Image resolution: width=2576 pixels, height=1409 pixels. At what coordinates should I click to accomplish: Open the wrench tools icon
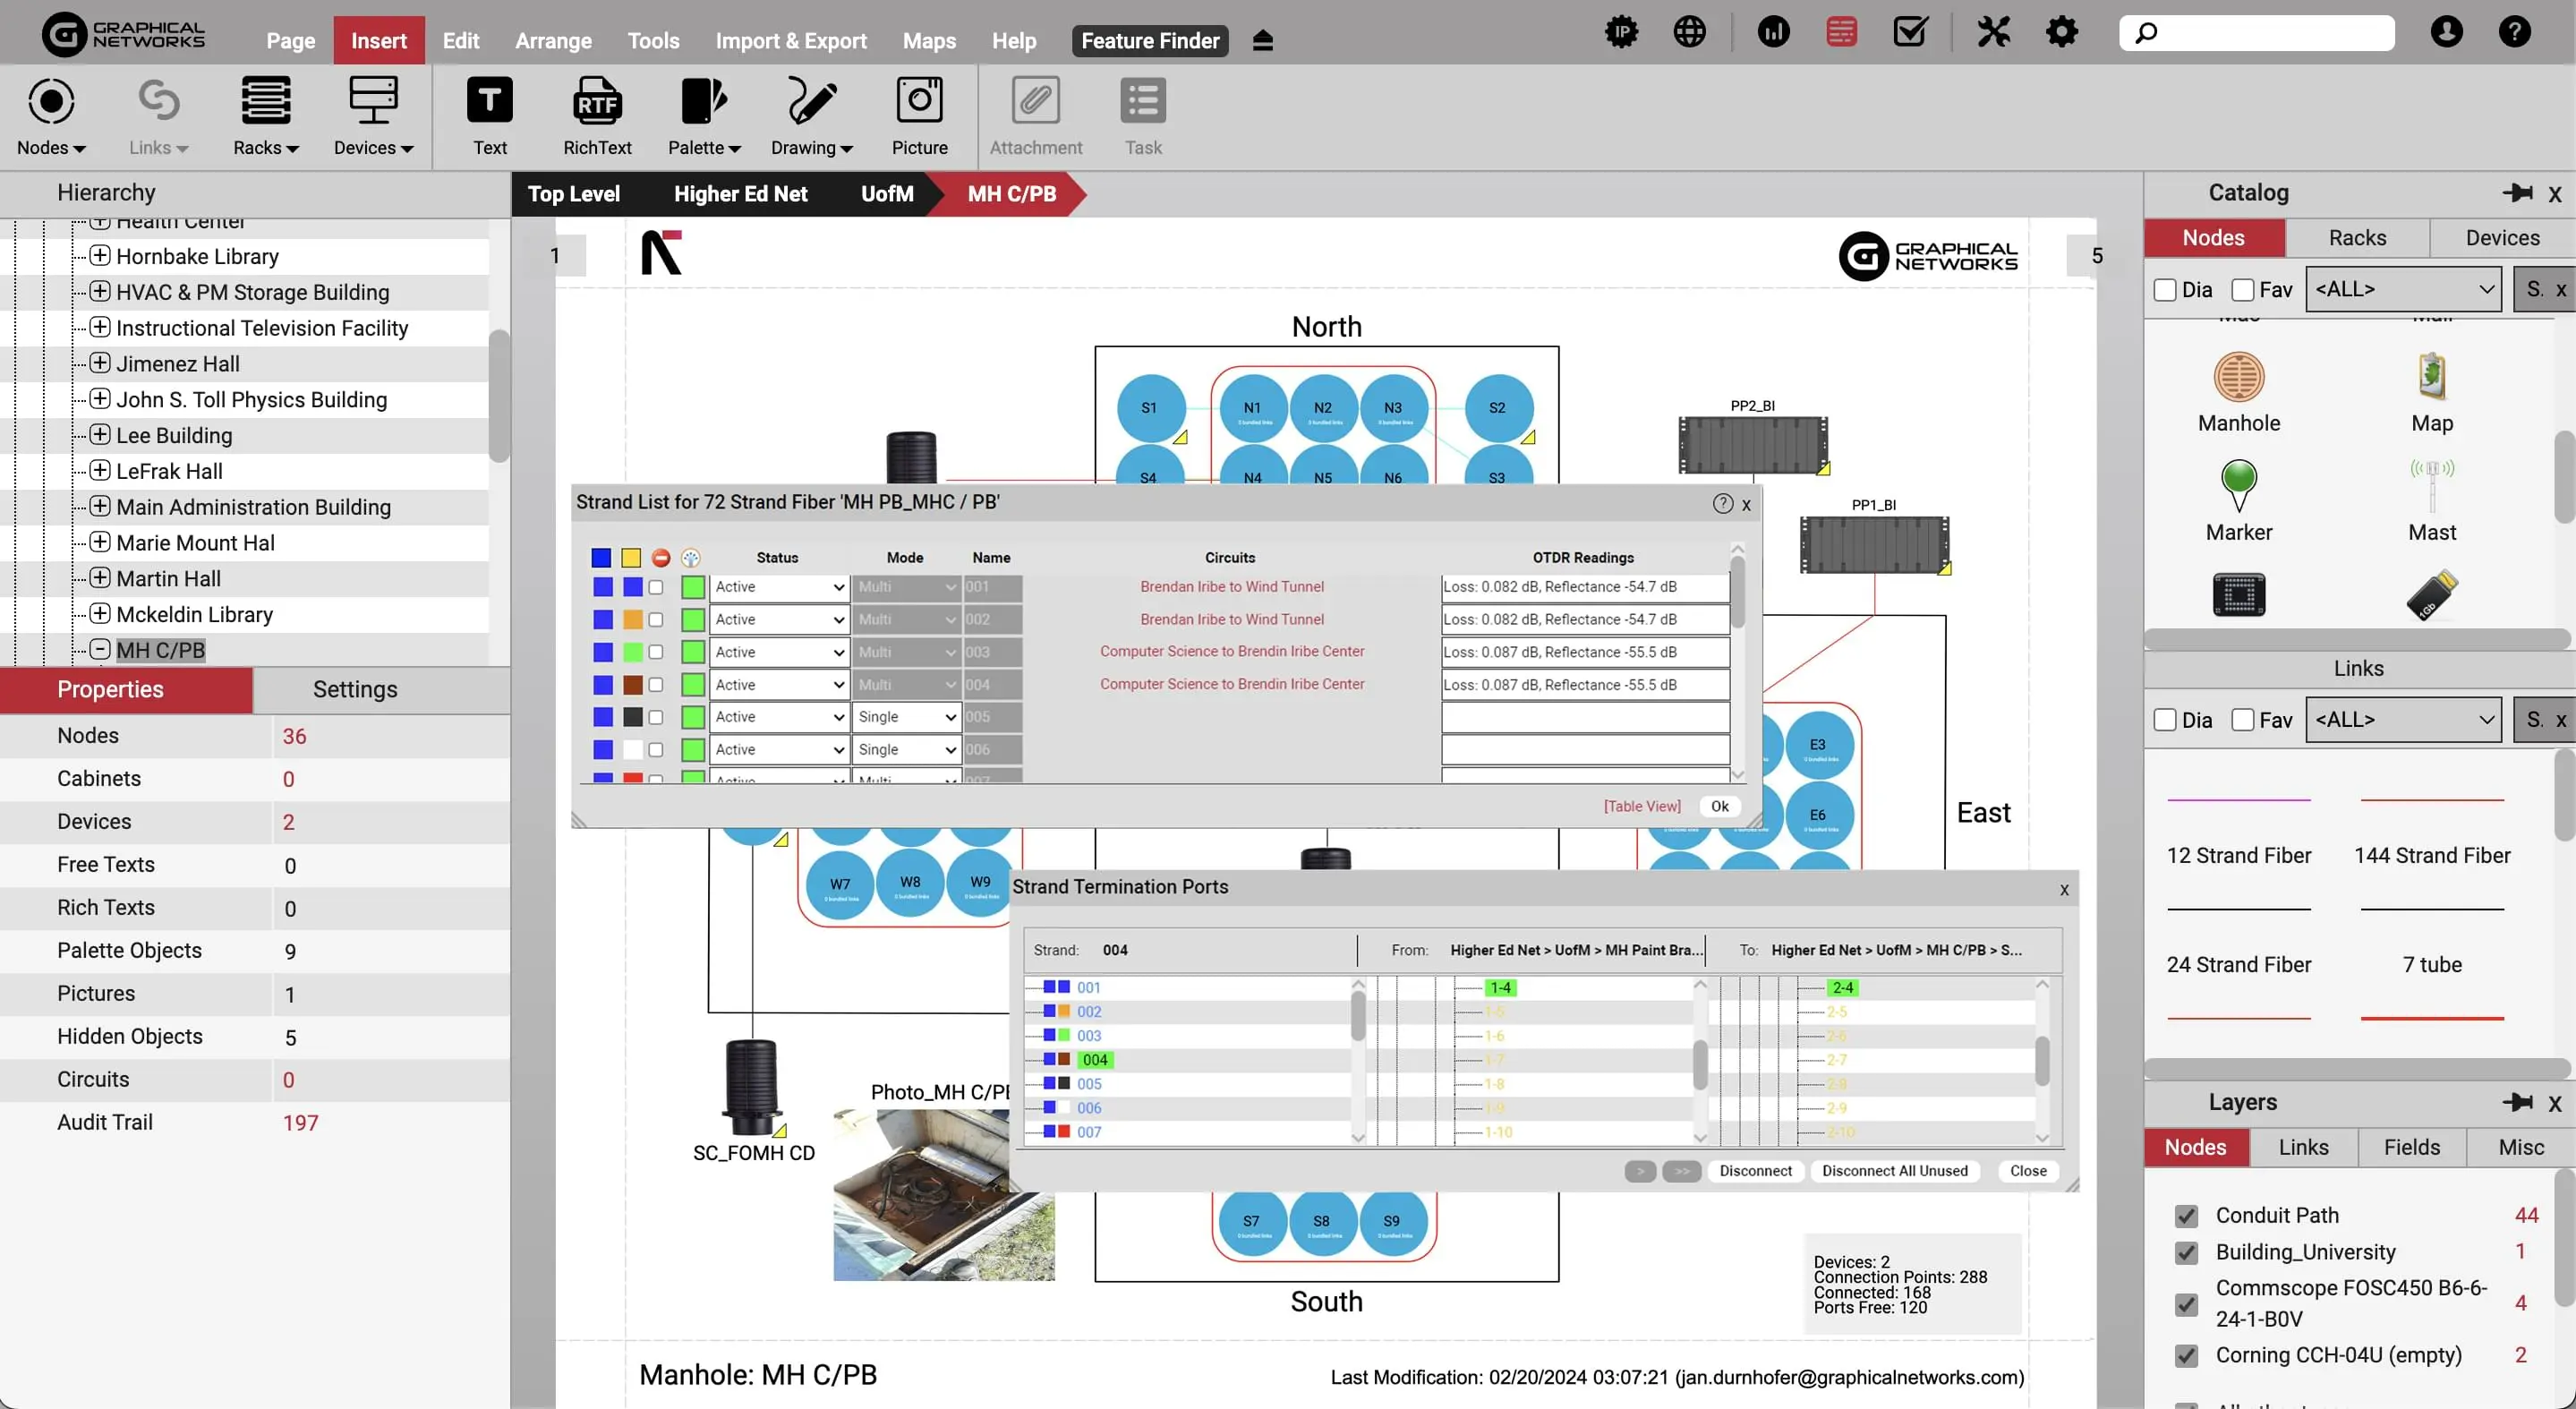pos(1993,32)
